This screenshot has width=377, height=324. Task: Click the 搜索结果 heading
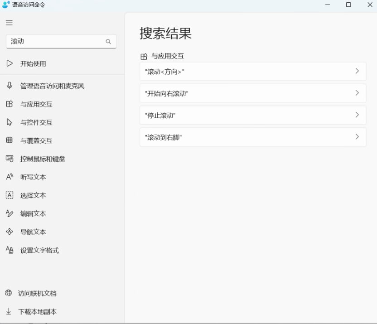[165, 33]
